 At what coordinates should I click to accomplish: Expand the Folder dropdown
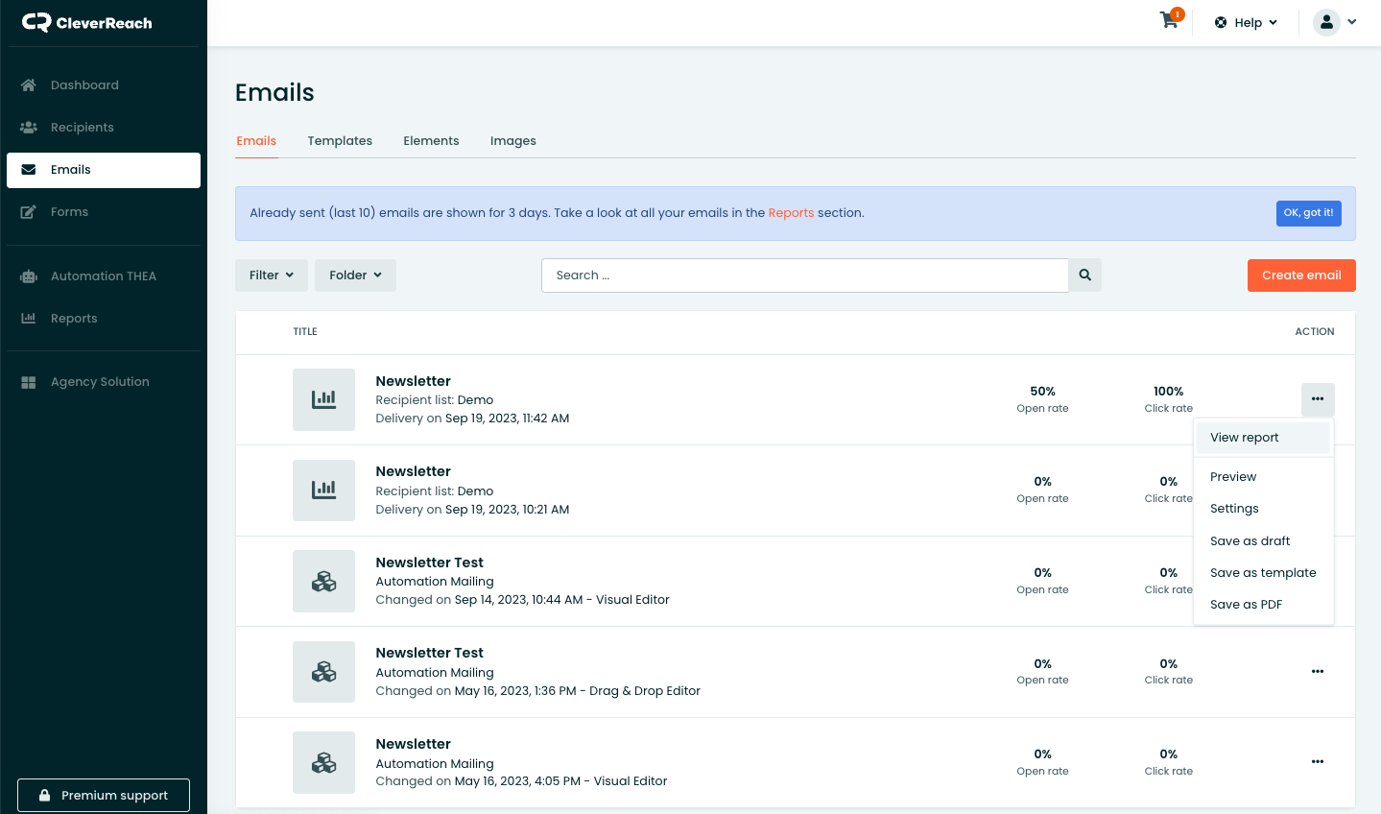point(355,275)
